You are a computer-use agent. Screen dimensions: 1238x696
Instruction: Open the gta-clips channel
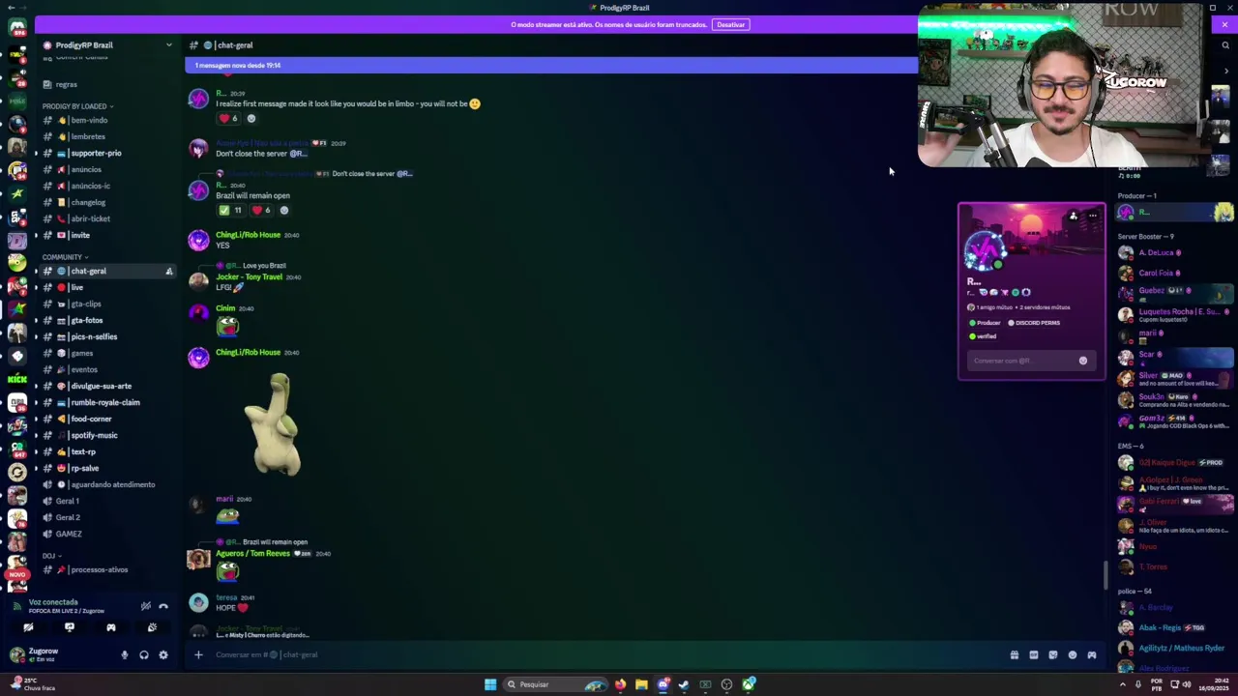[x=106, y=304]
